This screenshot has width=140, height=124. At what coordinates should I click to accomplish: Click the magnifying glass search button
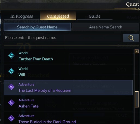point(131,38)
